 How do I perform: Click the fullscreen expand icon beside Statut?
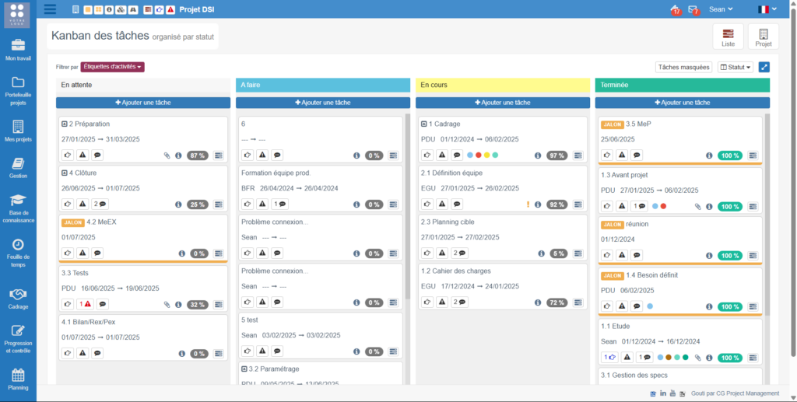pos(764,68)
